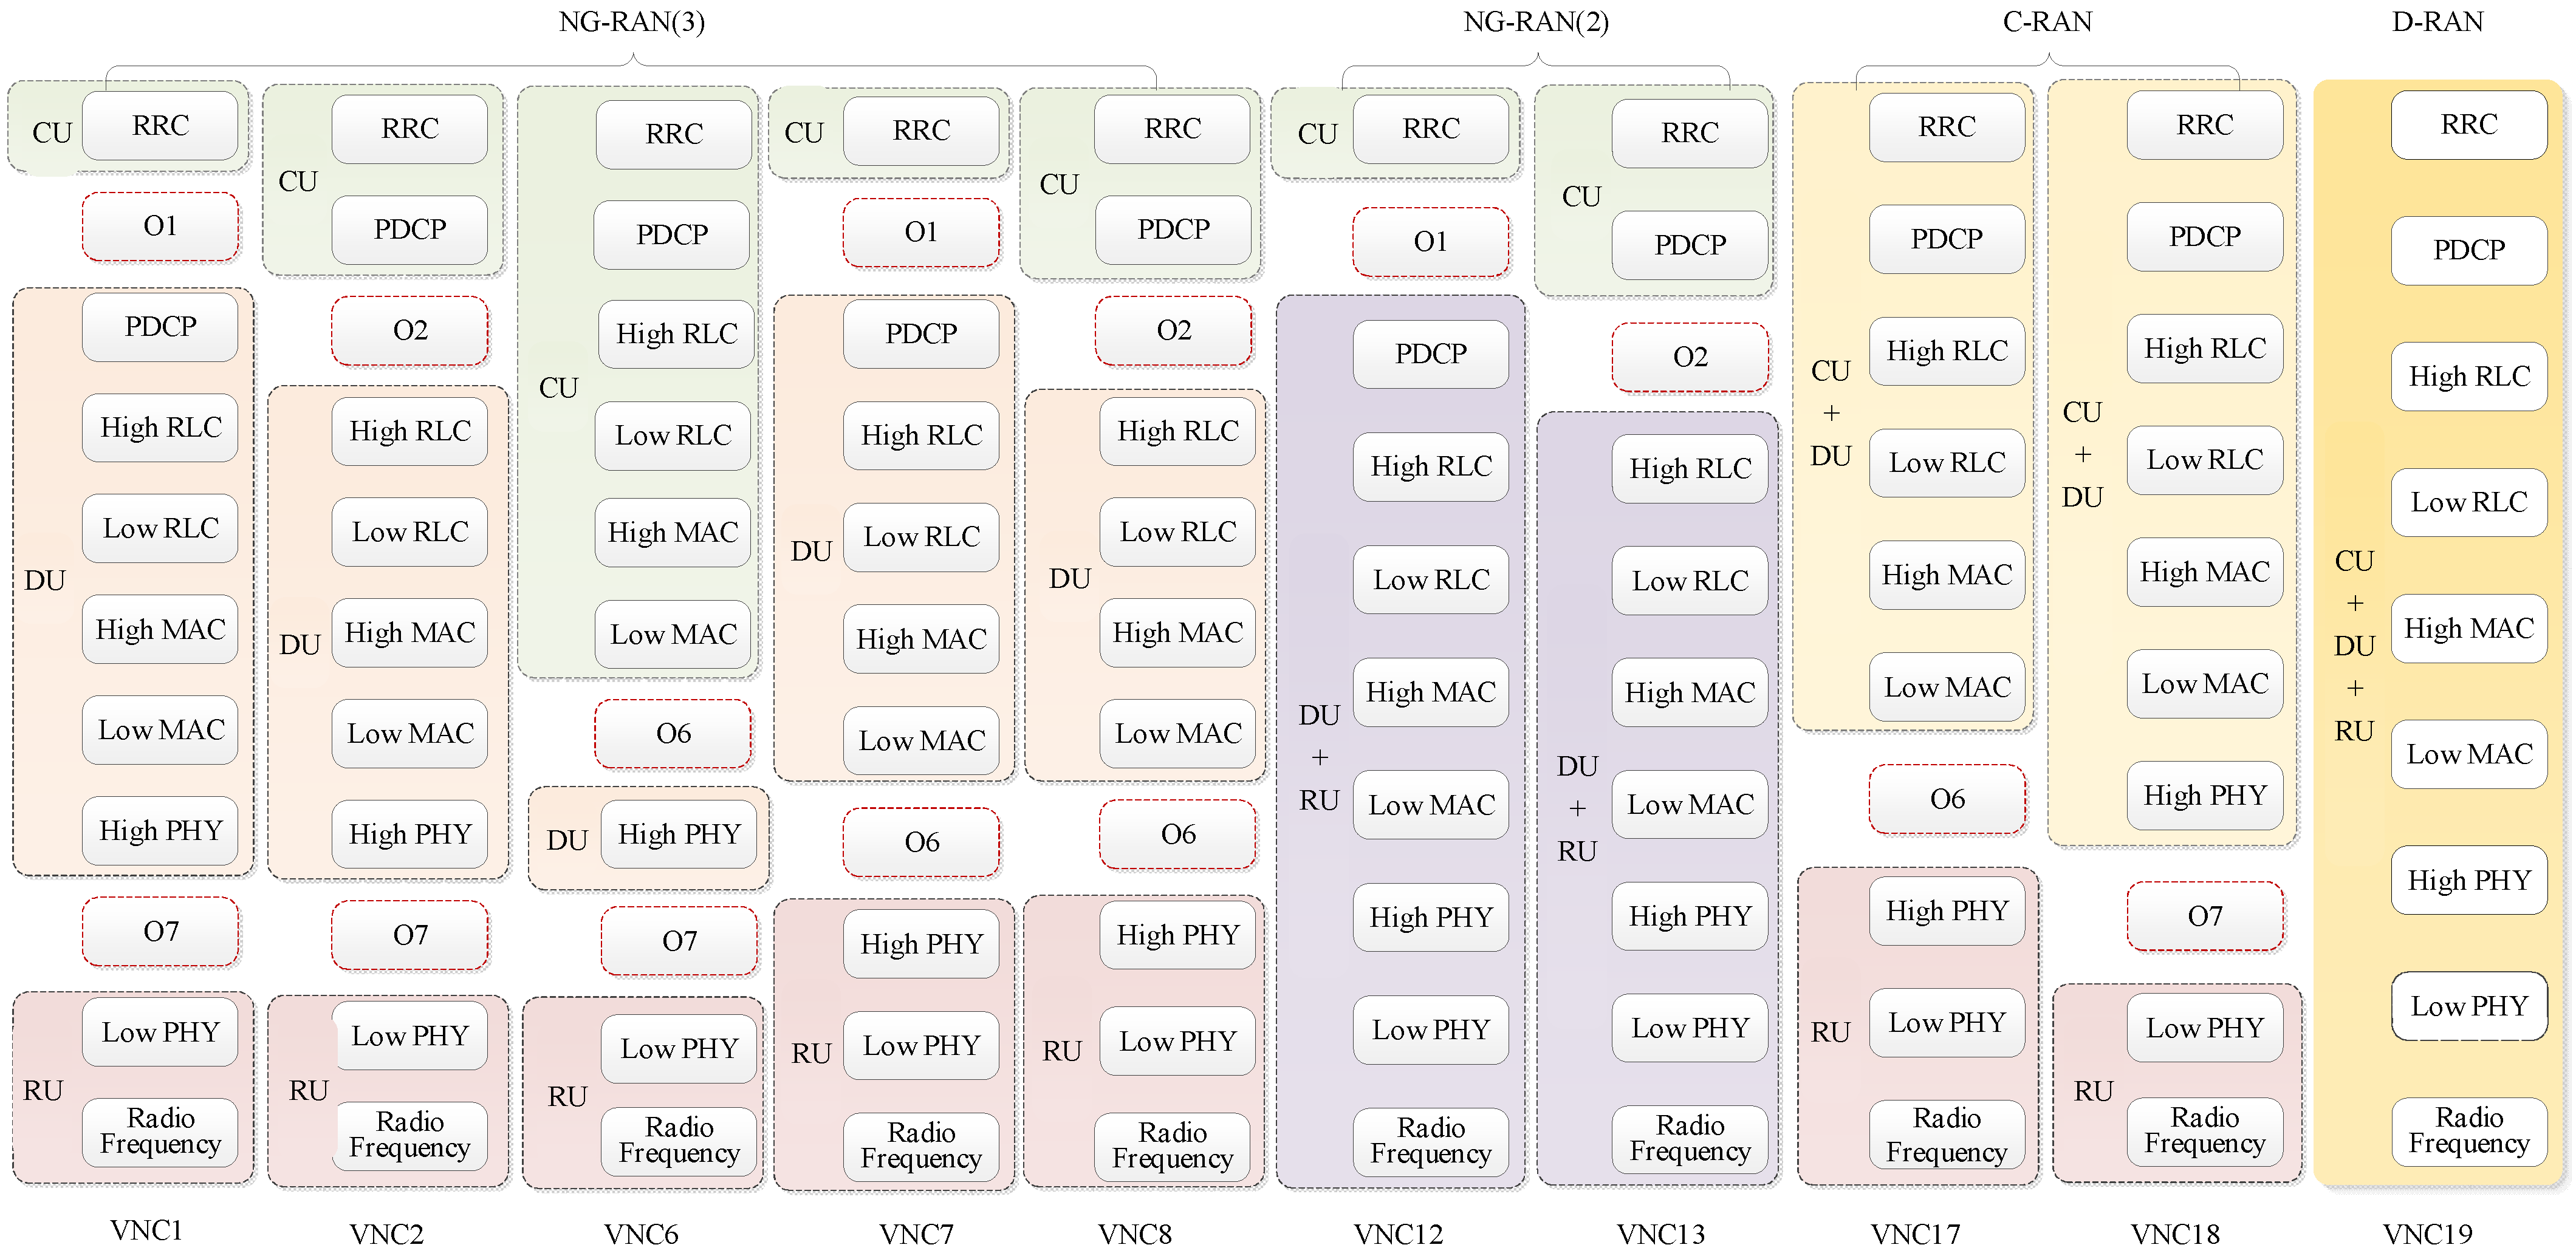Viewport: 2576px width, 1256px height.
Task: Click the High RLC block in VNC17
Action: 1946,351
